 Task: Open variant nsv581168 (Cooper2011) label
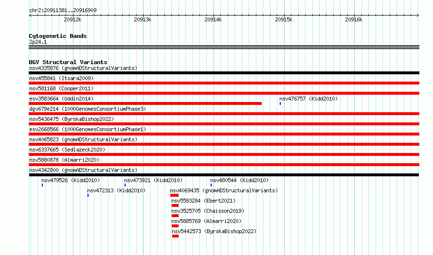(61, 88)
